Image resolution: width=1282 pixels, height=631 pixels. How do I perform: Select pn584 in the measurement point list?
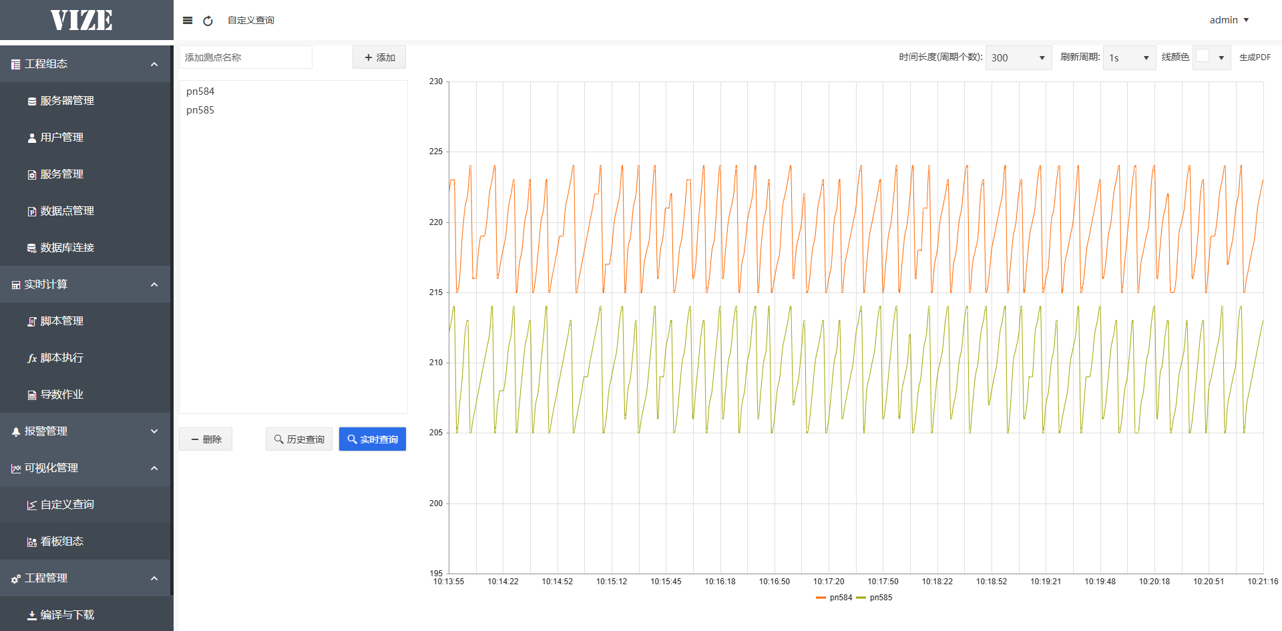(x=200, y=91)
